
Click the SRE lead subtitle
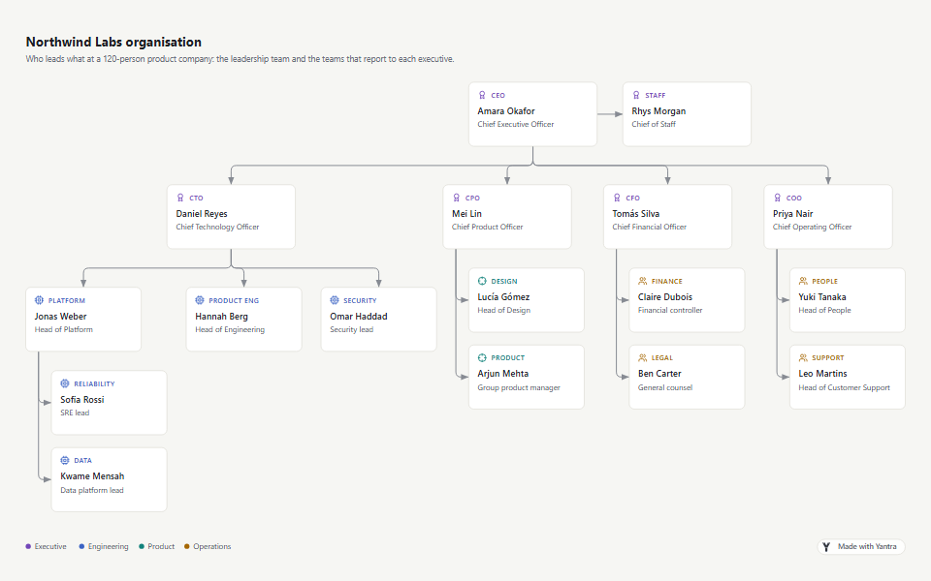coord(75,413)
